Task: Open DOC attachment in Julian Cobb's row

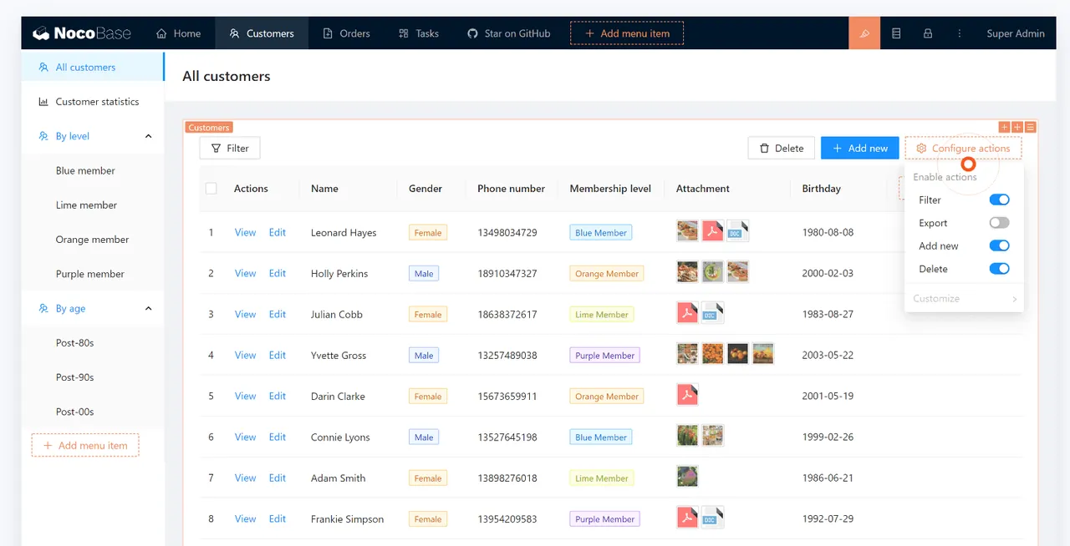Action: pyautogui.click(x=712, y=313)
